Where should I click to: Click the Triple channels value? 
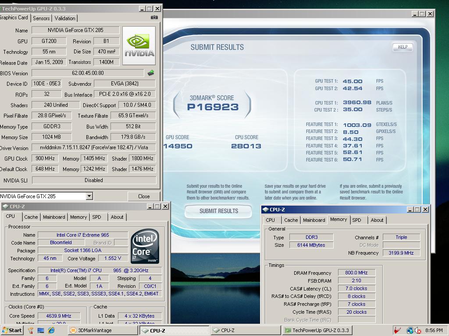click(401, 237)
